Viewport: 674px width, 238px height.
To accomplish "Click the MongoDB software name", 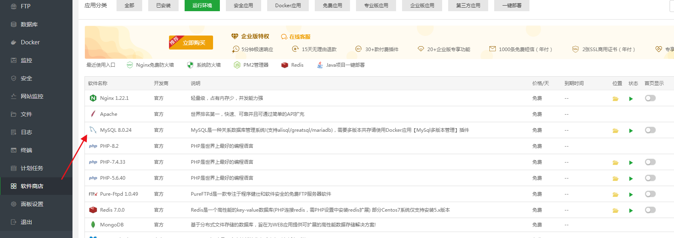I will 112,225.
